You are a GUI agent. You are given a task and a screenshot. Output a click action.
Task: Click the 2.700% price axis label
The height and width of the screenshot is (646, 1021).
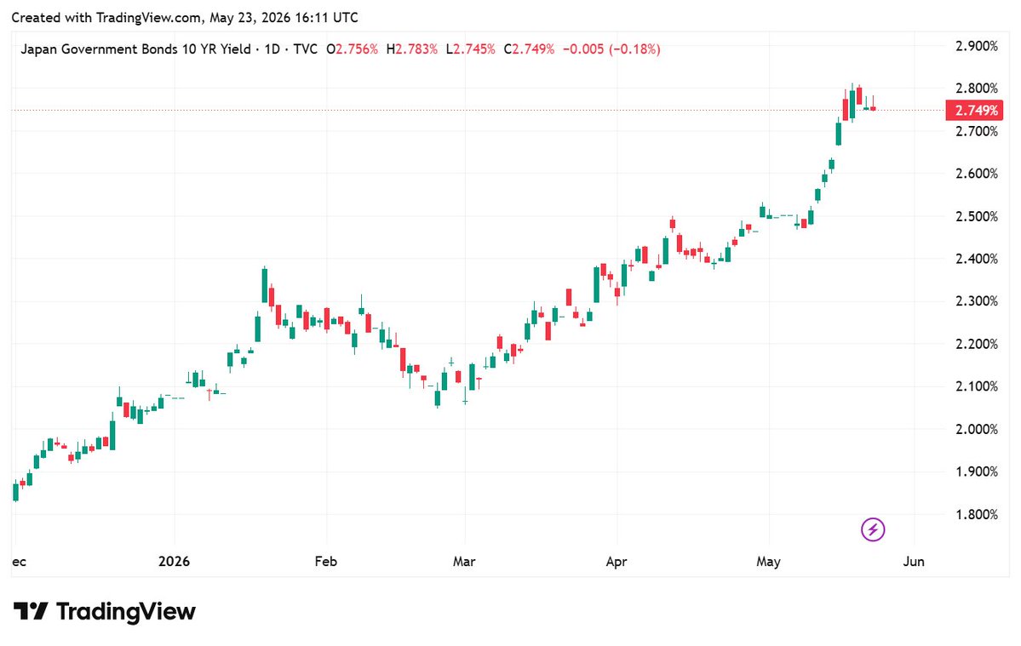point(977,131)
